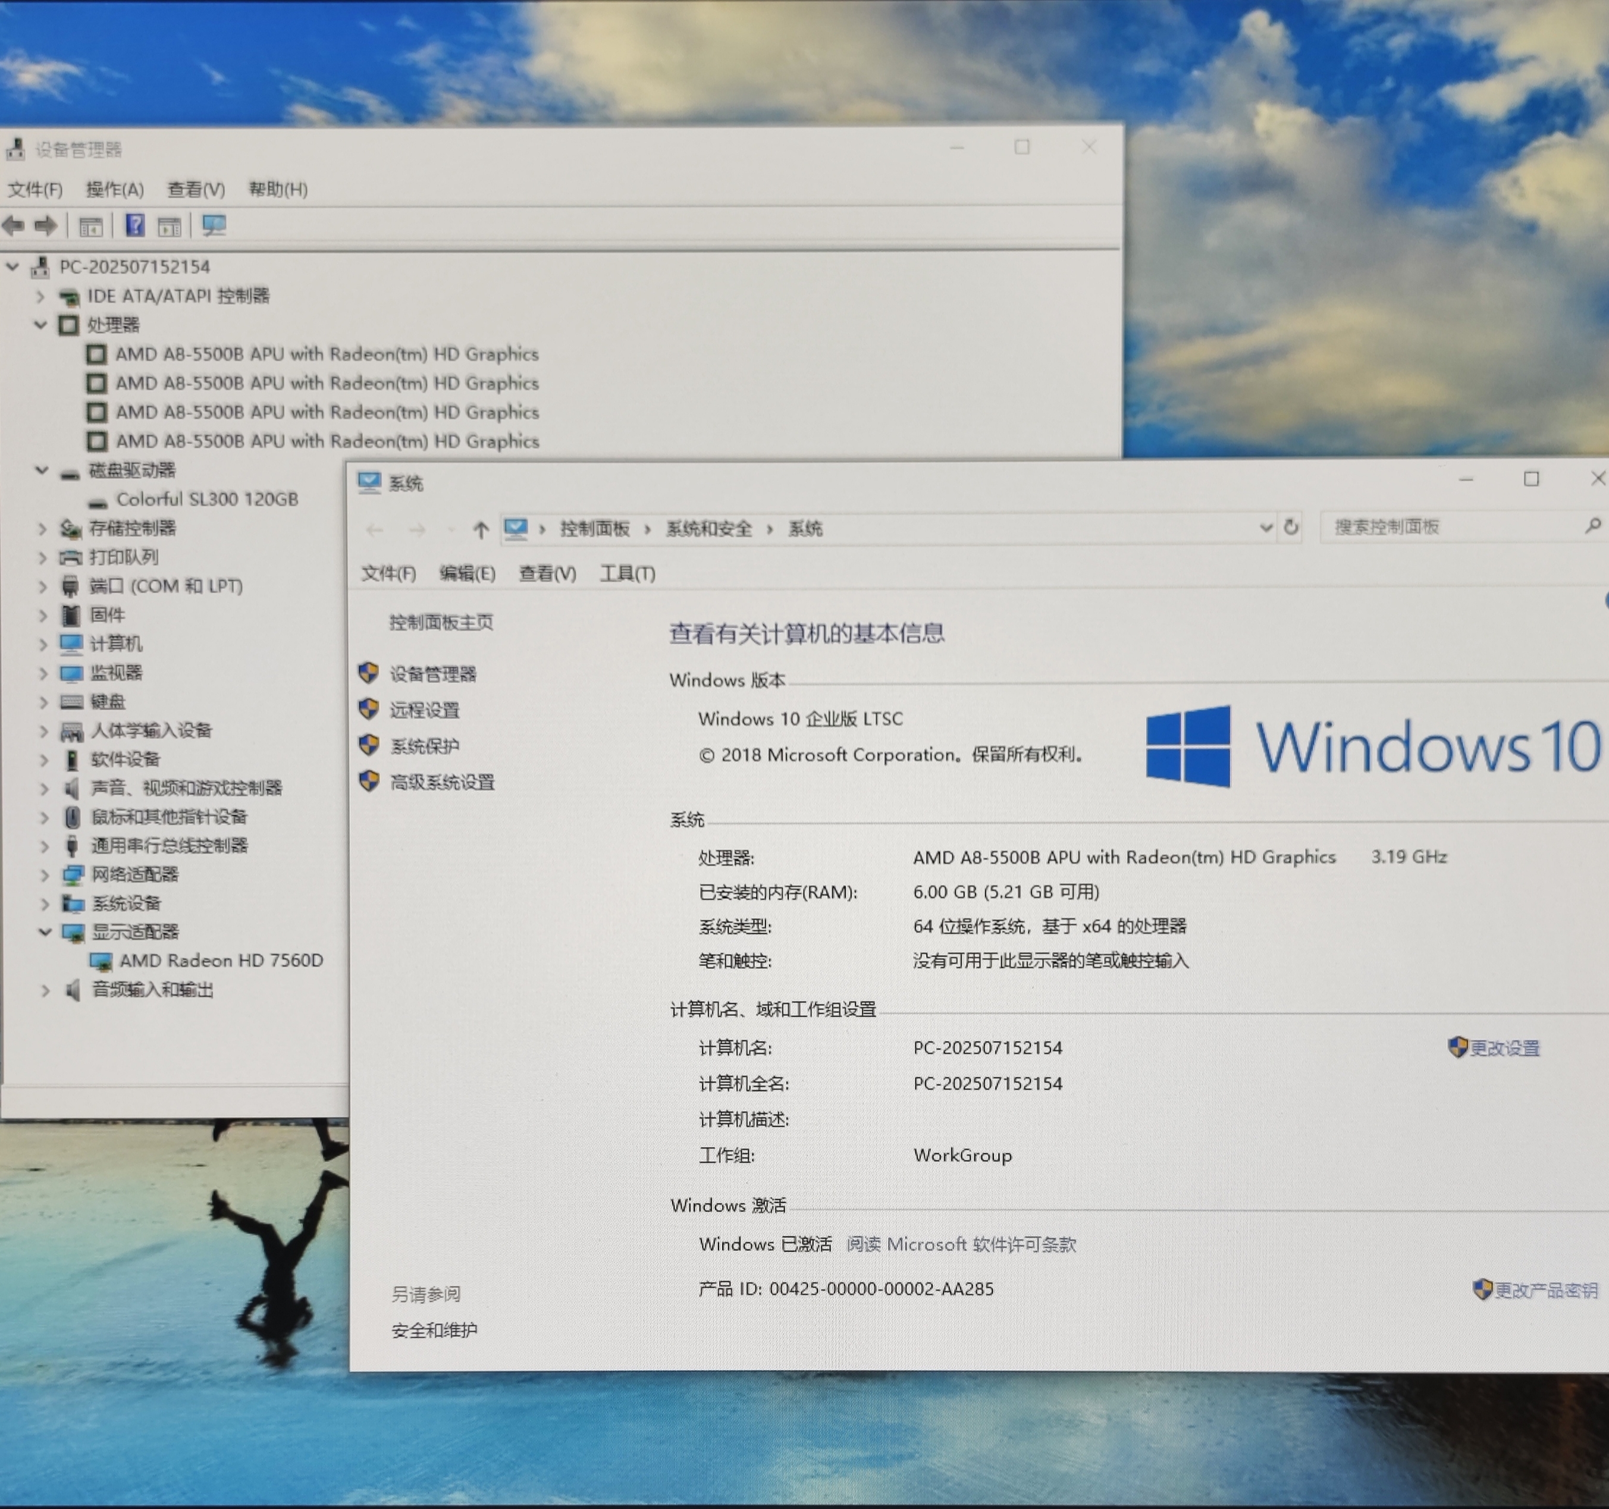The height and width of the screenshot is (1509, 1609).
Task: Click the 打印队列 printer icon
Action: (71, 557)
